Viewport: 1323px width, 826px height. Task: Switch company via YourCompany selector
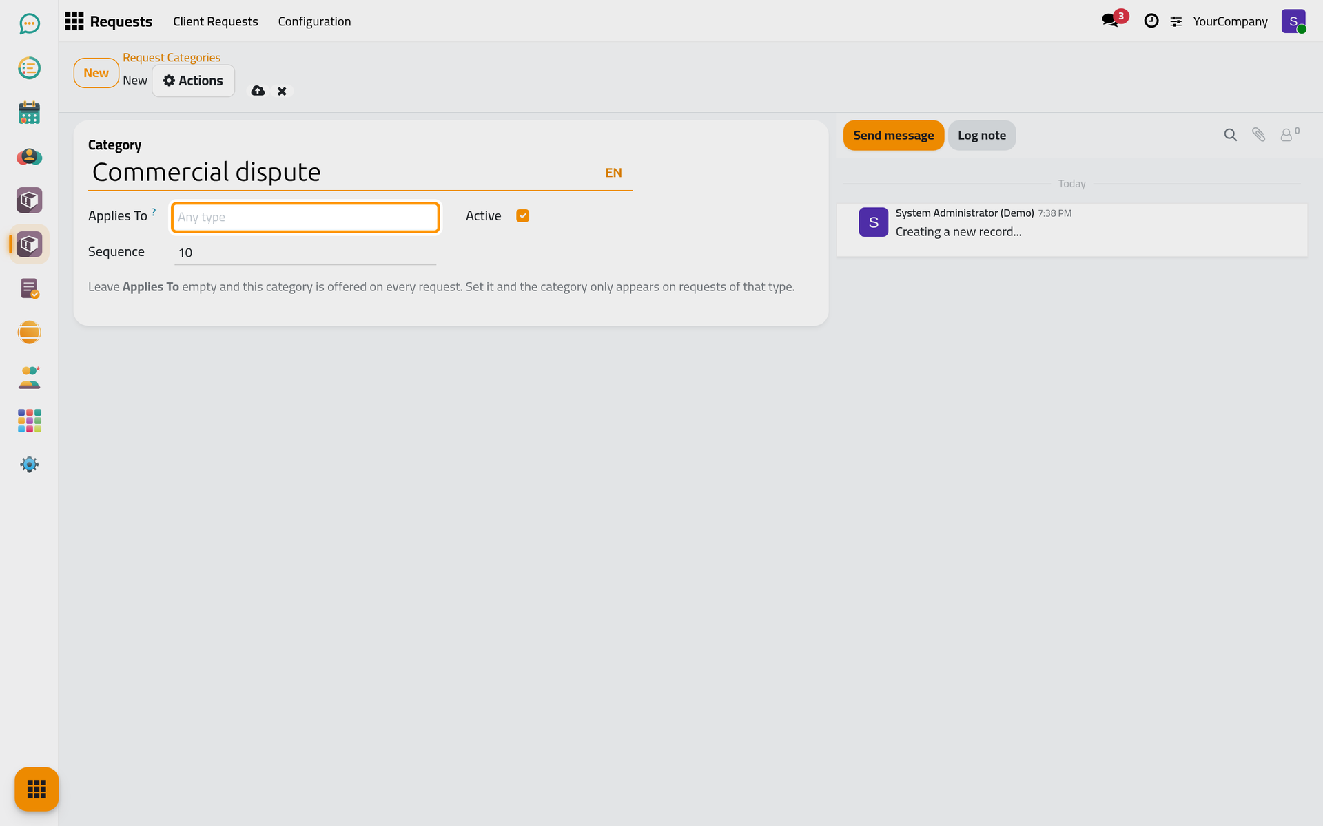coord(1230,21)
